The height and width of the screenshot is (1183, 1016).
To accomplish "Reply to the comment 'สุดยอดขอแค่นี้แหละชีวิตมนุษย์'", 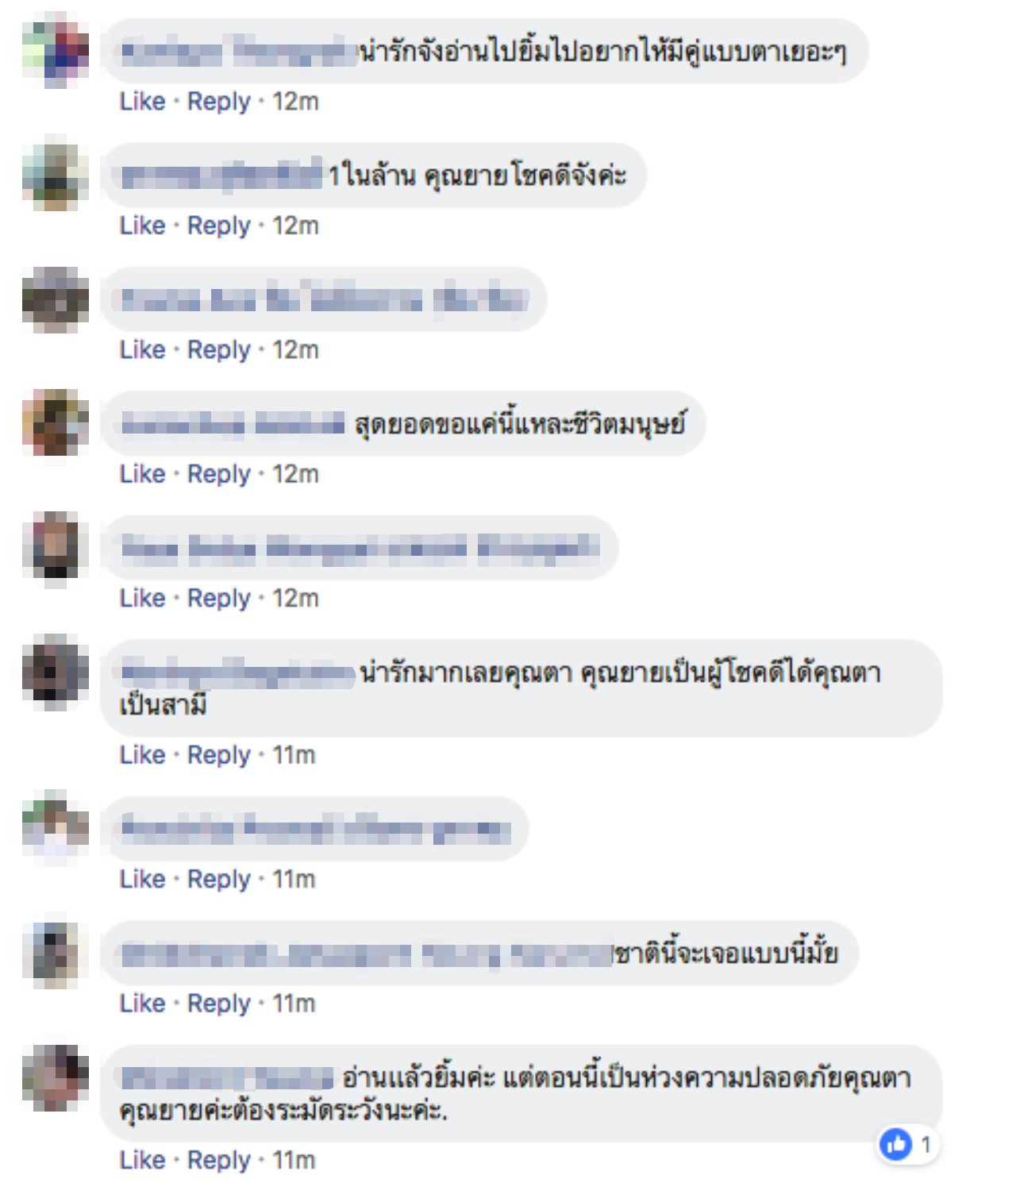I will (219, 474).
